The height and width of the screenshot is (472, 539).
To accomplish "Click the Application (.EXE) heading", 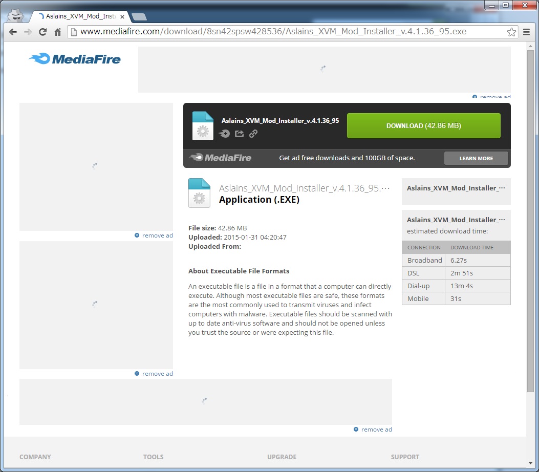I will tap(259, 200).
